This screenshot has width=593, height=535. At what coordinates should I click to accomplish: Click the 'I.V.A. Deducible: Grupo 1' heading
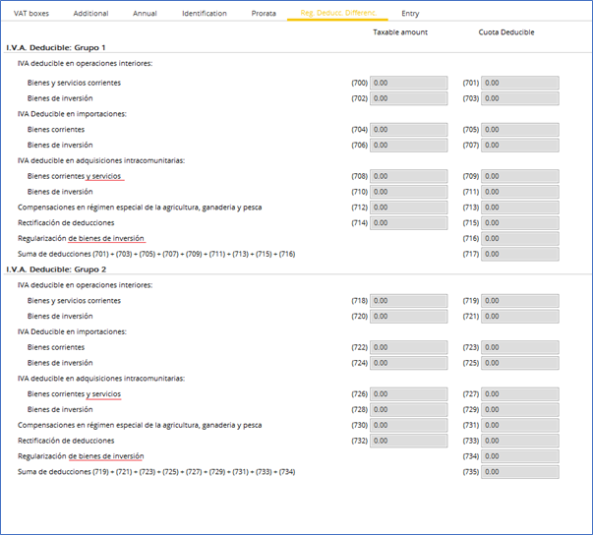point(56,47)
